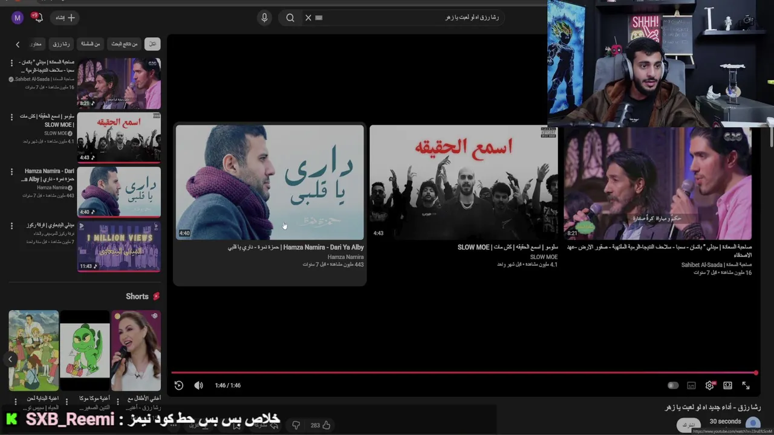Open options menu for '1 Million Views' sidebar video
Screen dimensions: 774x435
(11, 226)
